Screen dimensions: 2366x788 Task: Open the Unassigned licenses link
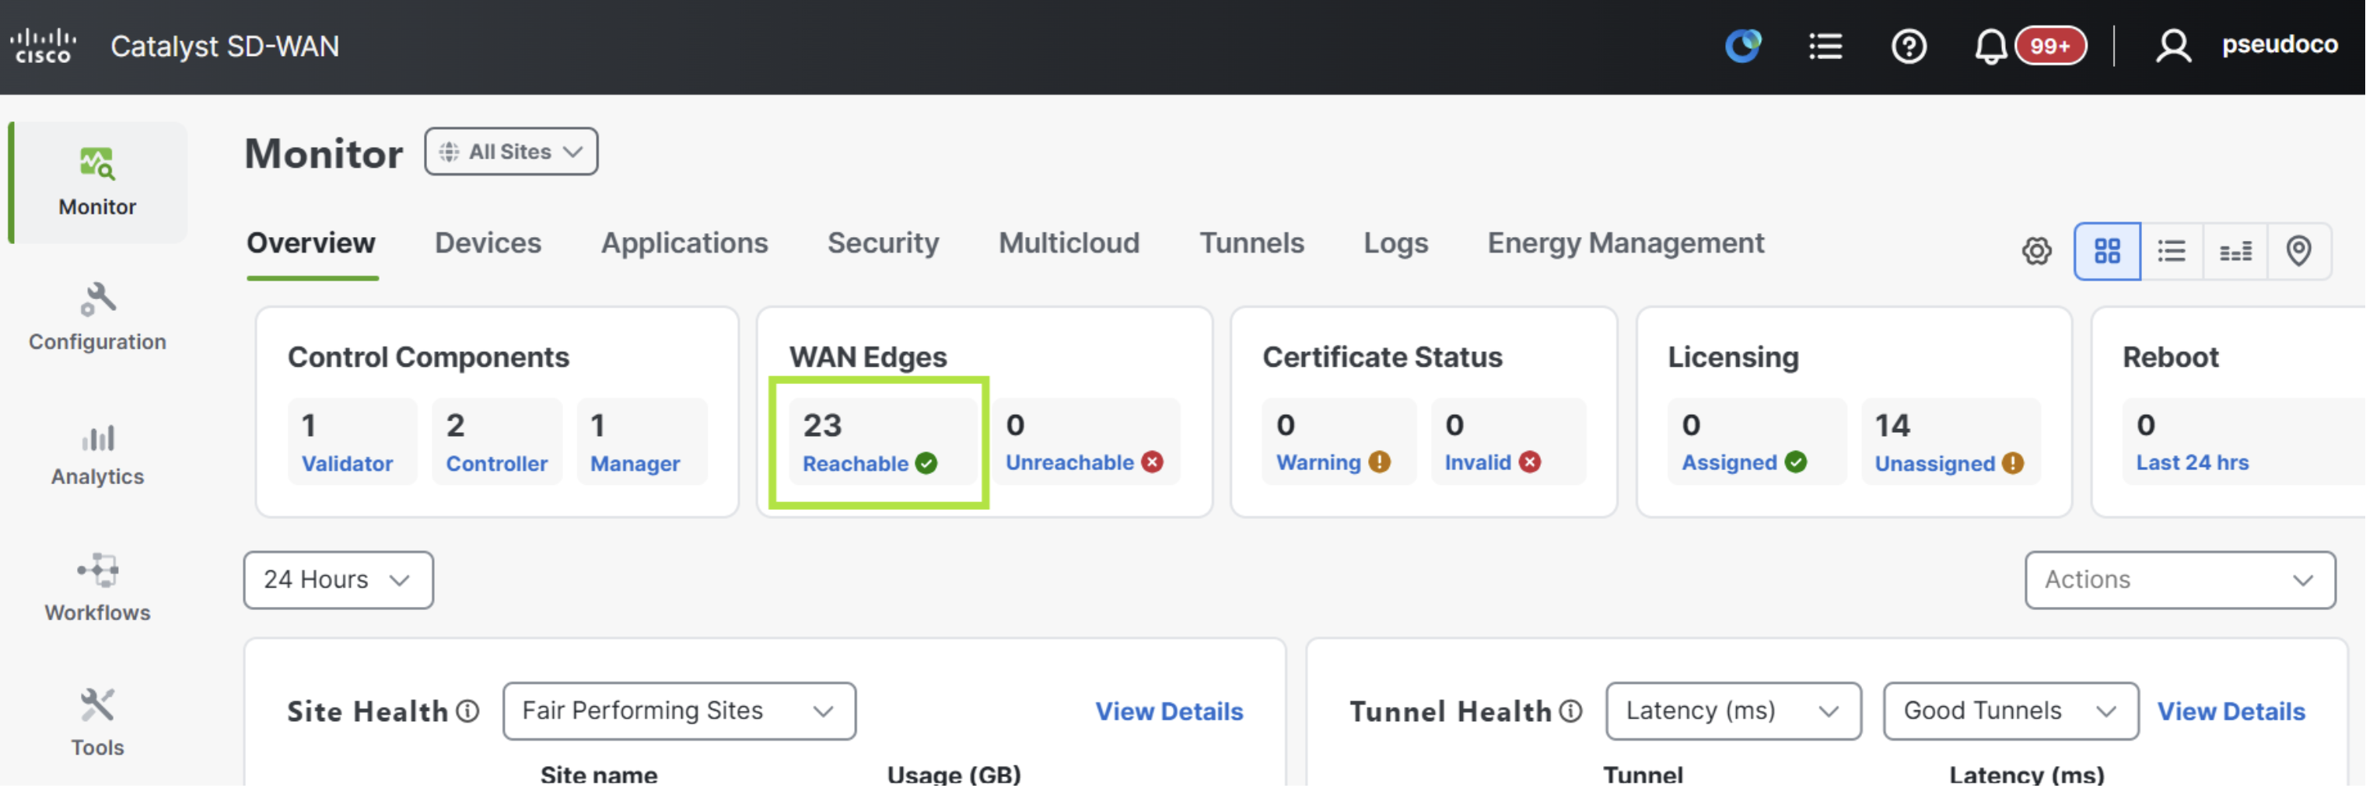1934,464
